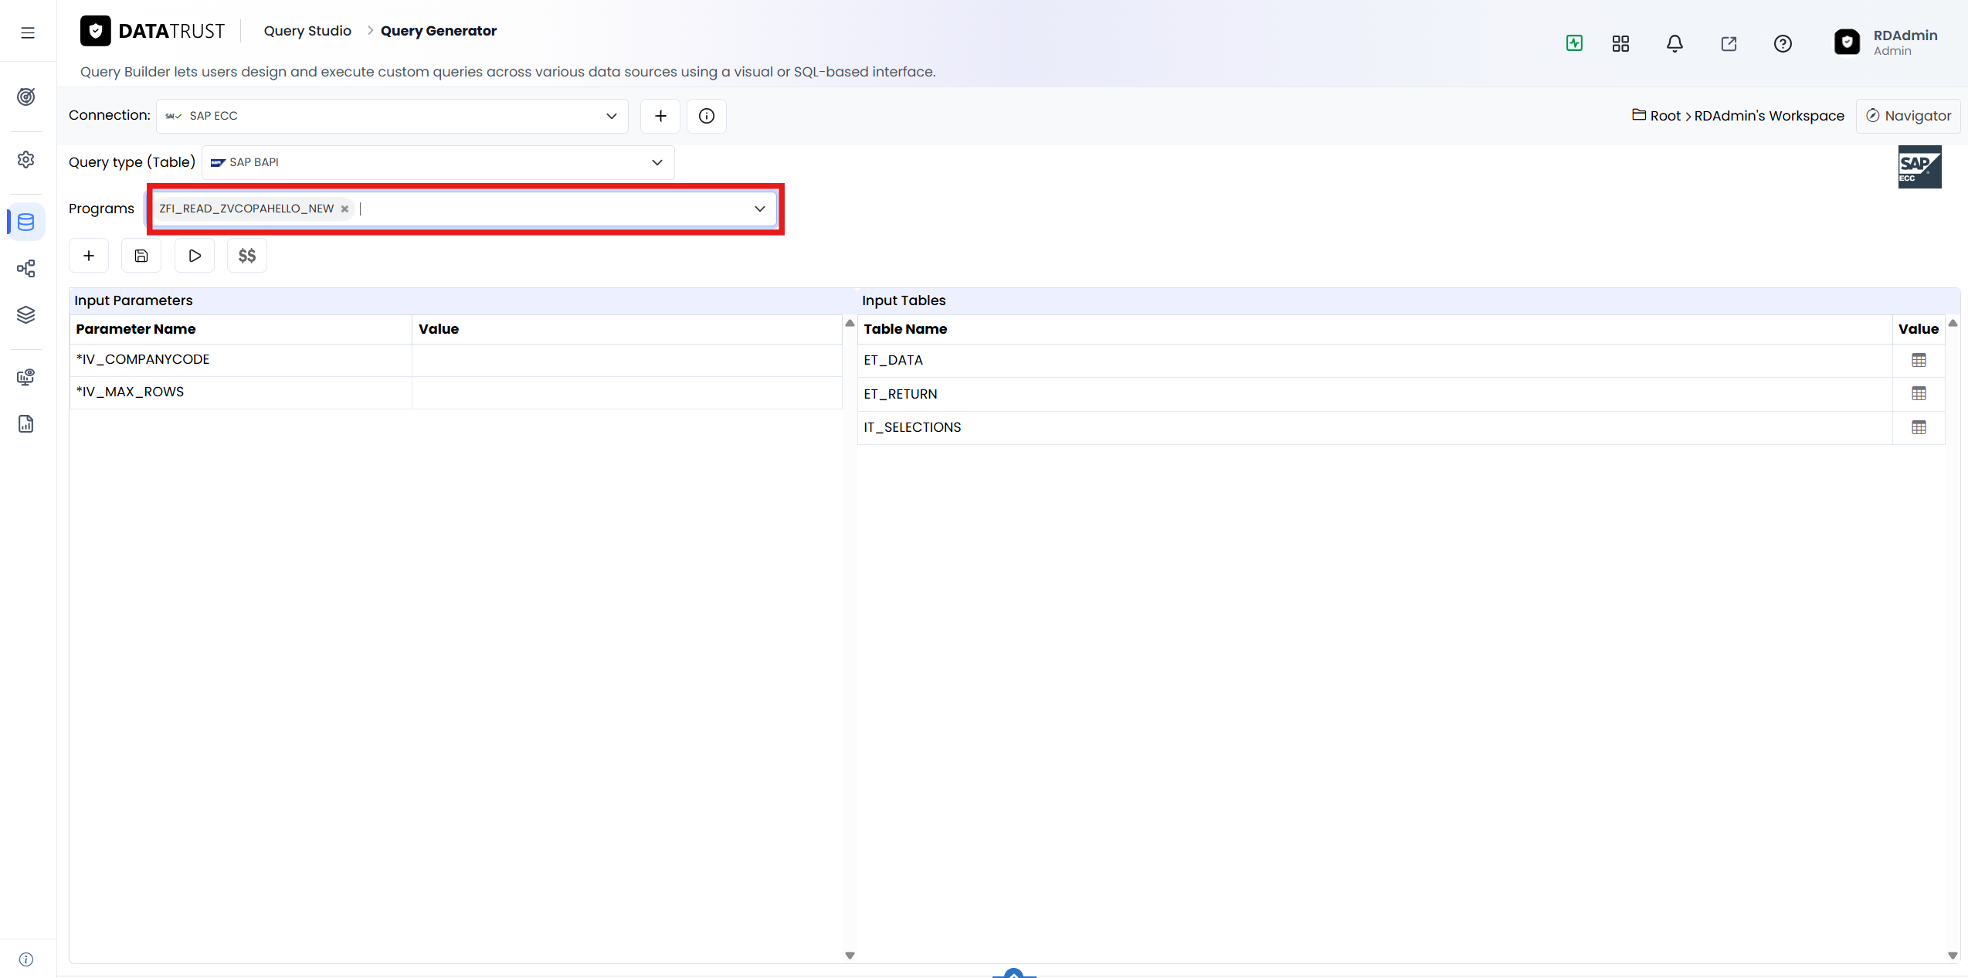Open notifications bell
Image resolution: width=1968 pixels, height=978 pixels.
1674,43
